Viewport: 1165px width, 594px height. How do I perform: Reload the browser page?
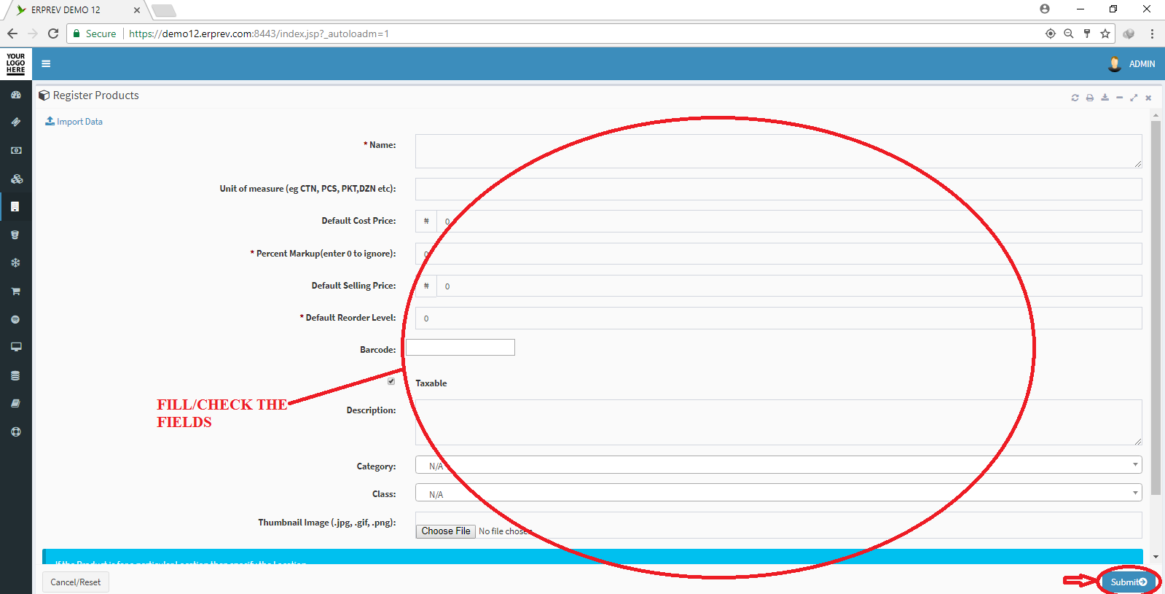[x=53, y=34]
